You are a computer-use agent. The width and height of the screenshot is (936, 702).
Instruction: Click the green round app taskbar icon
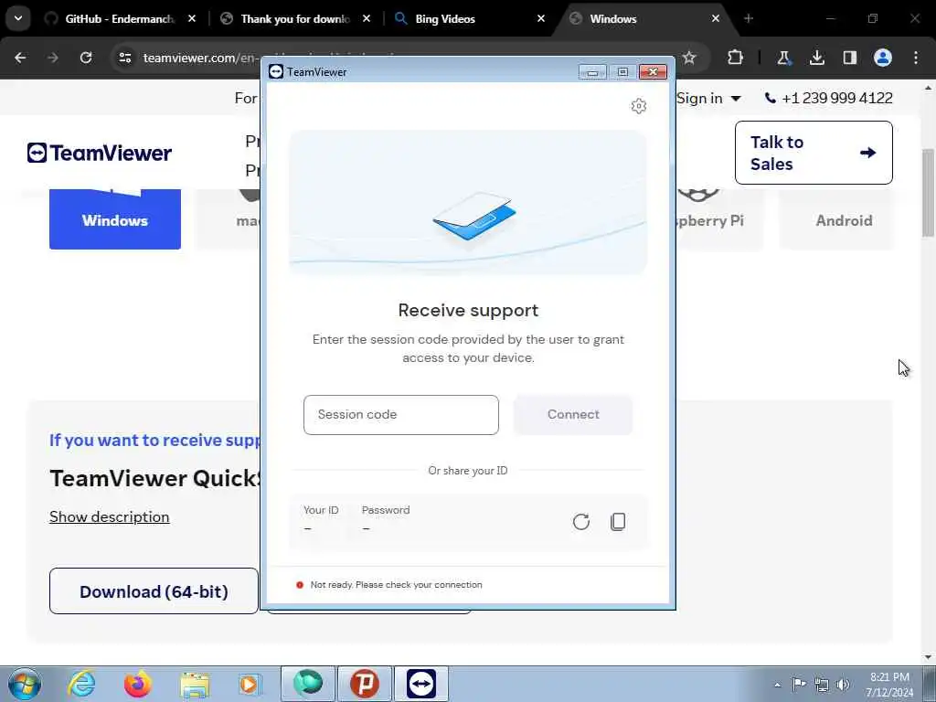pyautogui.click(x=308, y=684)
